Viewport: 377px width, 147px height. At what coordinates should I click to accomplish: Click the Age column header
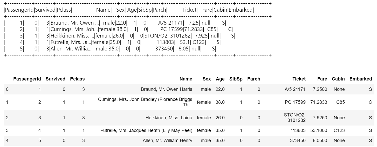pos(220,79)
